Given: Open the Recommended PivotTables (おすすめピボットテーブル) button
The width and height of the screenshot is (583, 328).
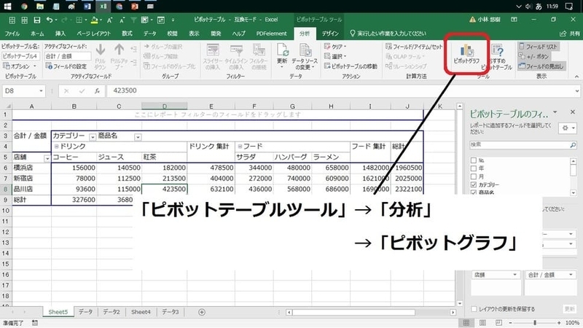Looking at the screenshot, I should point(497,57).
